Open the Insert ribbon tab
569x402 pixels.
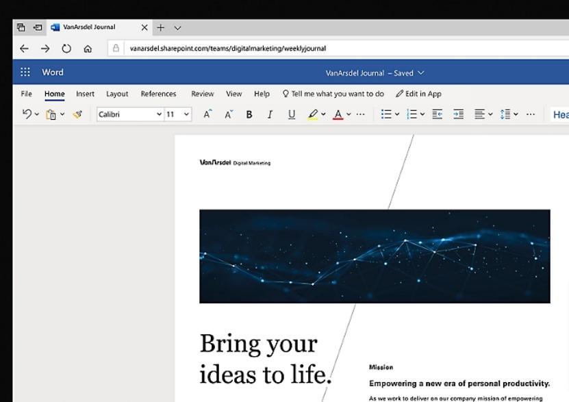[85, 94]
